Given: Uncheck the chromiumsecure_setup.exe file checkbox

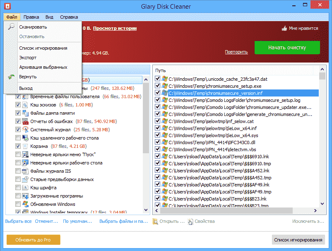Looking at the screenshot, I should tap(158, 86).
